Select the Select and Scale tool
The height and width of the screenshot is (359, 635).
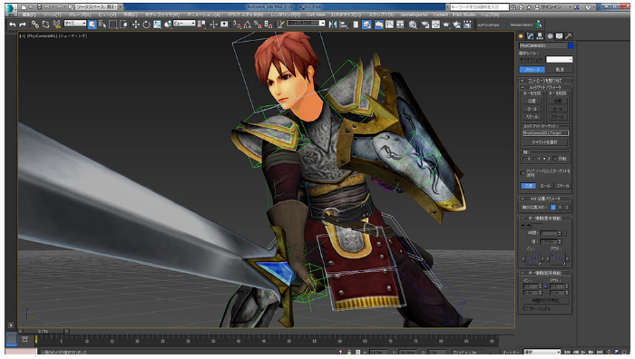(157, 24)
